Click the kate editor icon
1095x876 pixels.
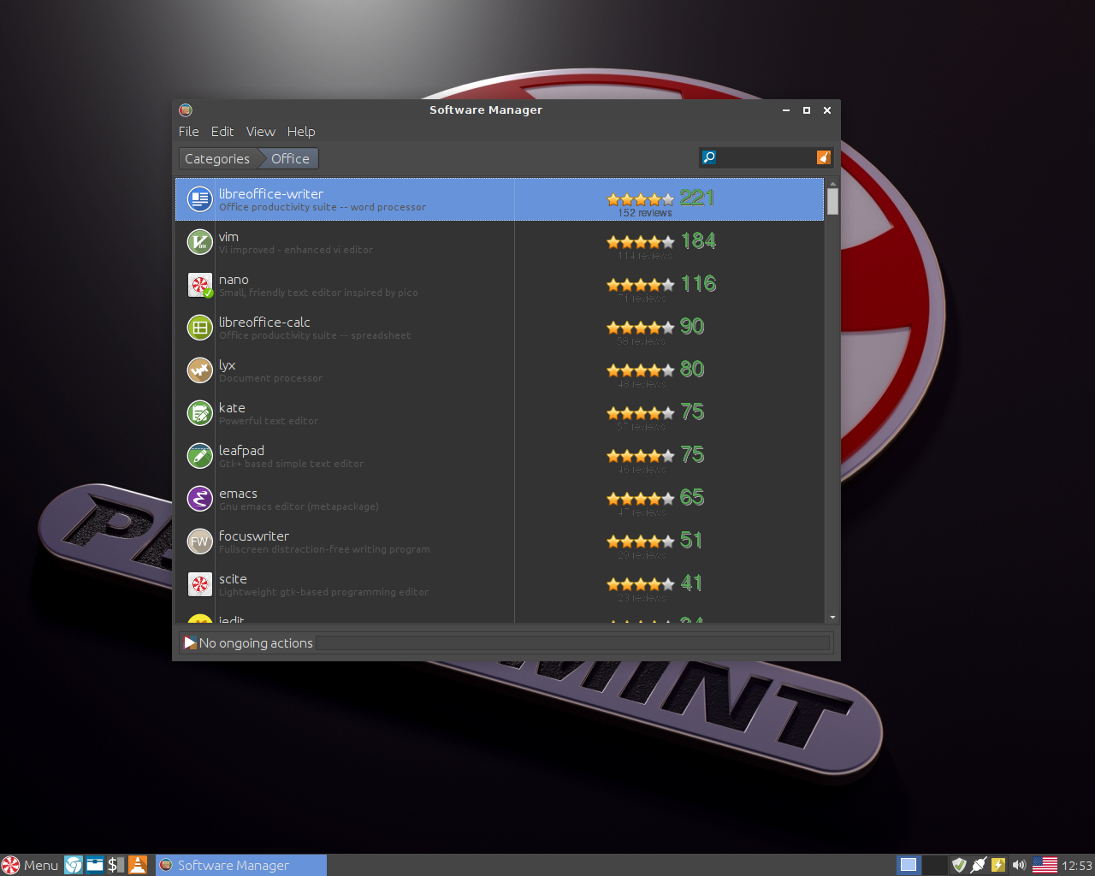[x=199, y=413]
